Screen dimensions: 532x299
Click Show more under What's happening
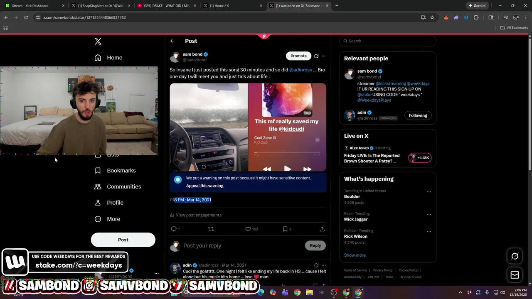click(355, 255)
